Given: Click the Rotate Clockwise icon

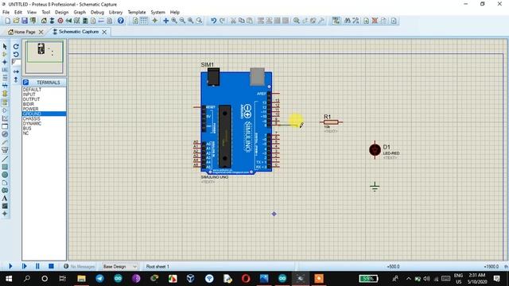Looking at the screenshot, I should 16,46.
